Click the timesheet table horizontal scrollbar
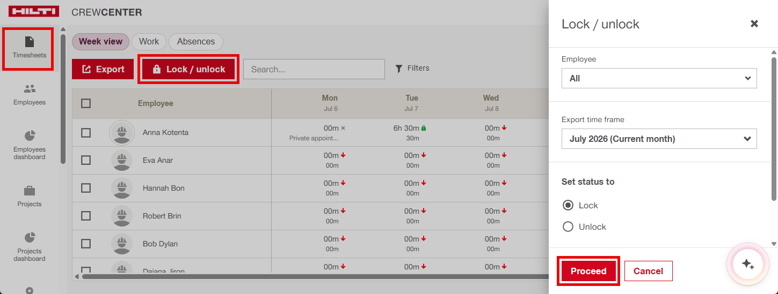The image size is (778, 294). pyautogui.click(x=314, y=276)
